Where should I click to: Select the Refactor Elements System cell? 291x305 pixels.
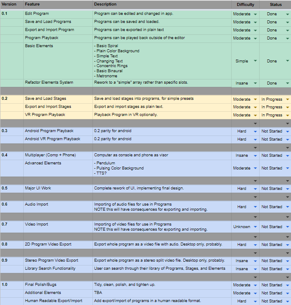click(x=58, y=83)
